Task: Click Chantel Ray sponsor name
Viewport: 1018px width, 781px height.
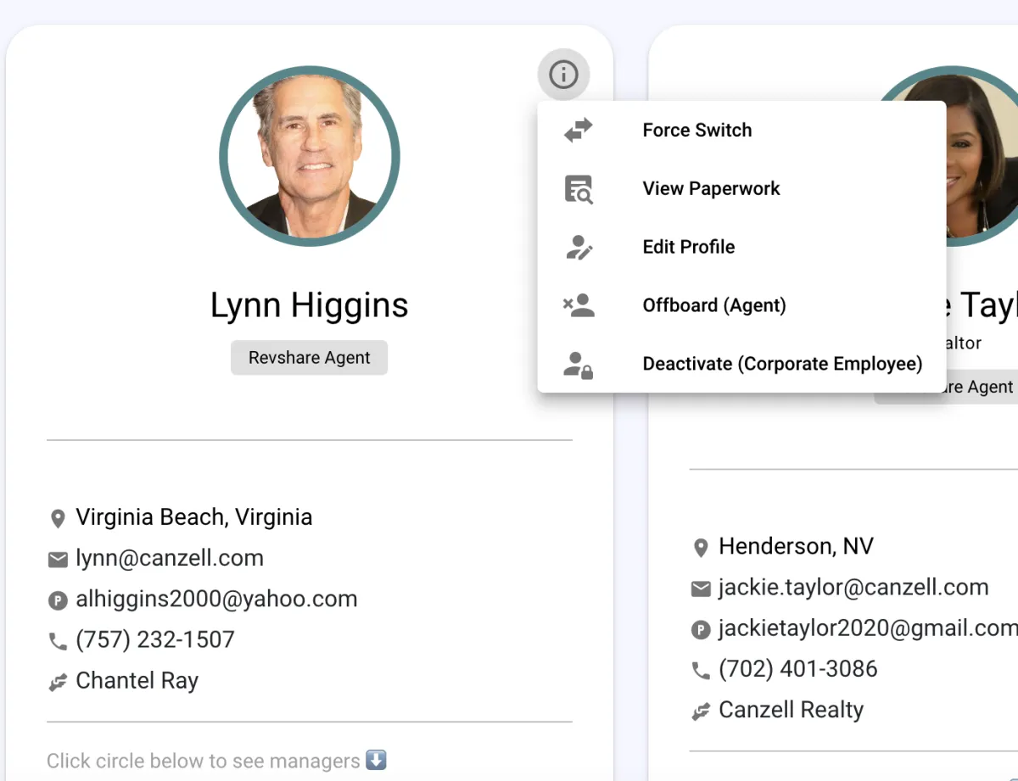Action: pyautogui.click(x=137, y=681)
